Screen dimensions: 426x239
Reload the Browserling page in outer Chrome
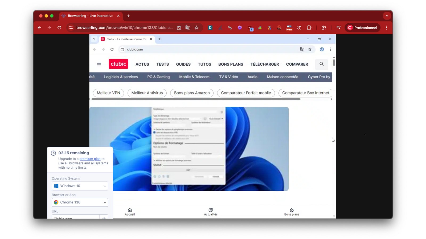[x=59, y=28]
